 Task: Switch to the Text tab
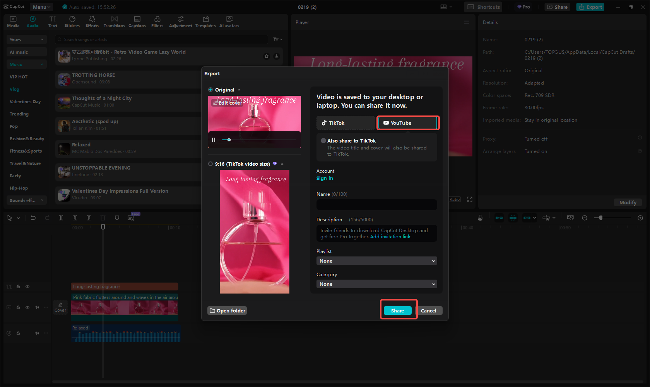pyautogui.click(x=53, y=22)
